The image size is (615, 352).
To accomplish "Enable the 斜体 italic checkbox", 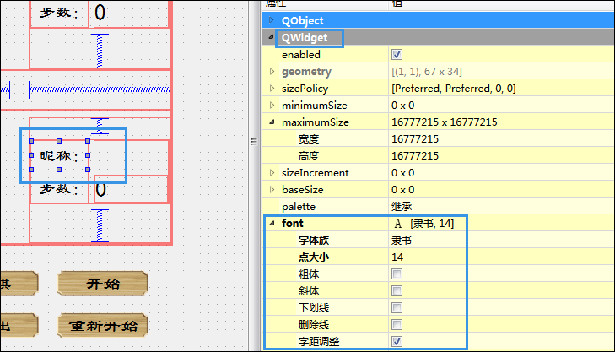I will 397,290.
